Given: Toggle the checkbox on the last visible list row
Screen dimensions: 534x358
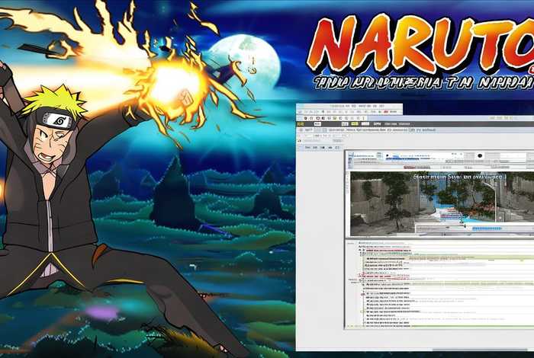Looking at the screenshot, I should pos(366,325).
